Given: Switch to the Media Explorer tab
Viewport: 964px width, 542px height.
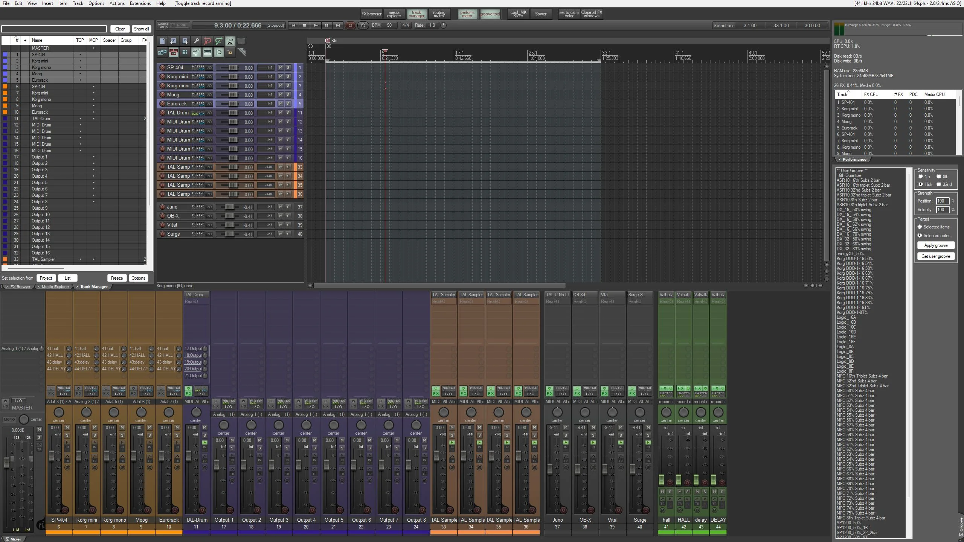Looking at the screenshot, I should pyautogui.click(x=53, y=287).
